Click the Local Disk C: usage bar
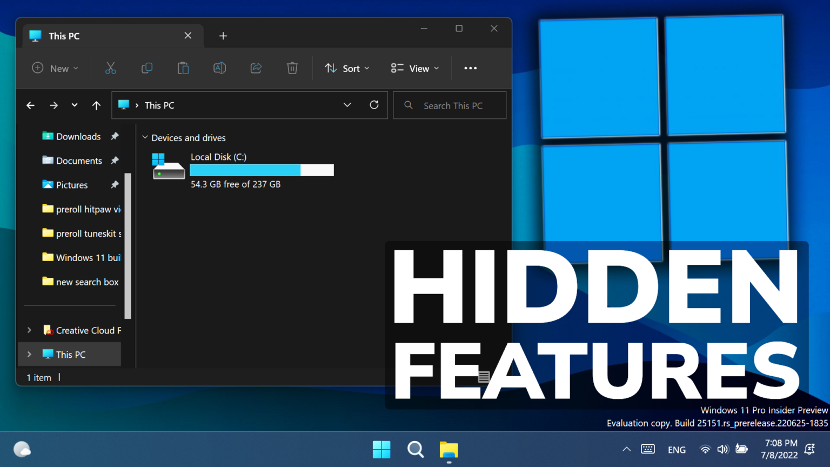Image resolution: width=830 pixels, height=467 pixels. pos(262,170)
